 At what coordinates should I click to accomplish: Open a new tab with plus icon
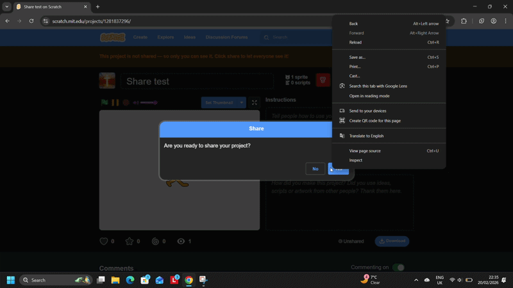pyautogui.click(x=98, y=6)
